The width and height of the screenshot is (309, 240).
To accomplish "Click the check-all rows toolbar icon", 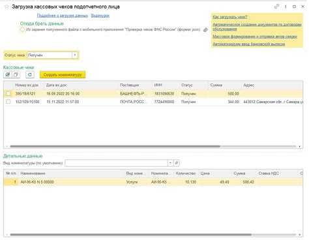I will point(8,75).
